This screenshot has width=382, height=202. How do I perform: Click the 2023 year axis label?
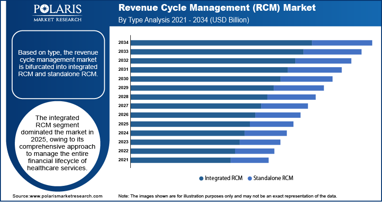click(124, 142)
